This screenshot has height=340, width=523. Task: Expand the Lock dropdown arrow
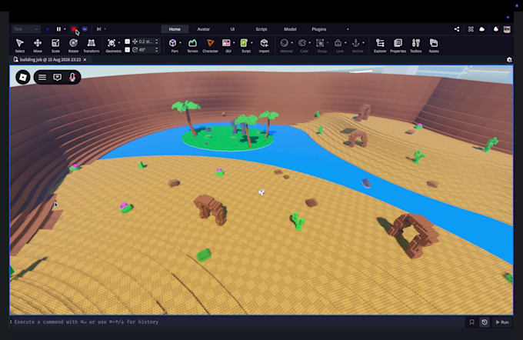345,43
